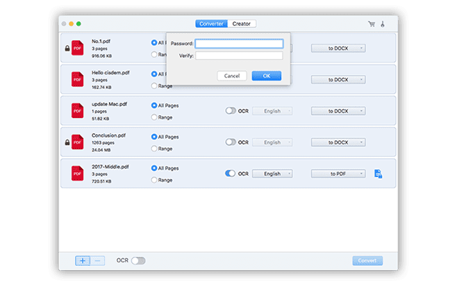Click Cancel in the password dialog

pyautogui.click(x=232, y=76)
